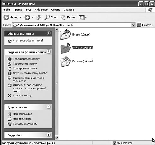Go up one folder level icon
The image size is (155, 145).
38,17
